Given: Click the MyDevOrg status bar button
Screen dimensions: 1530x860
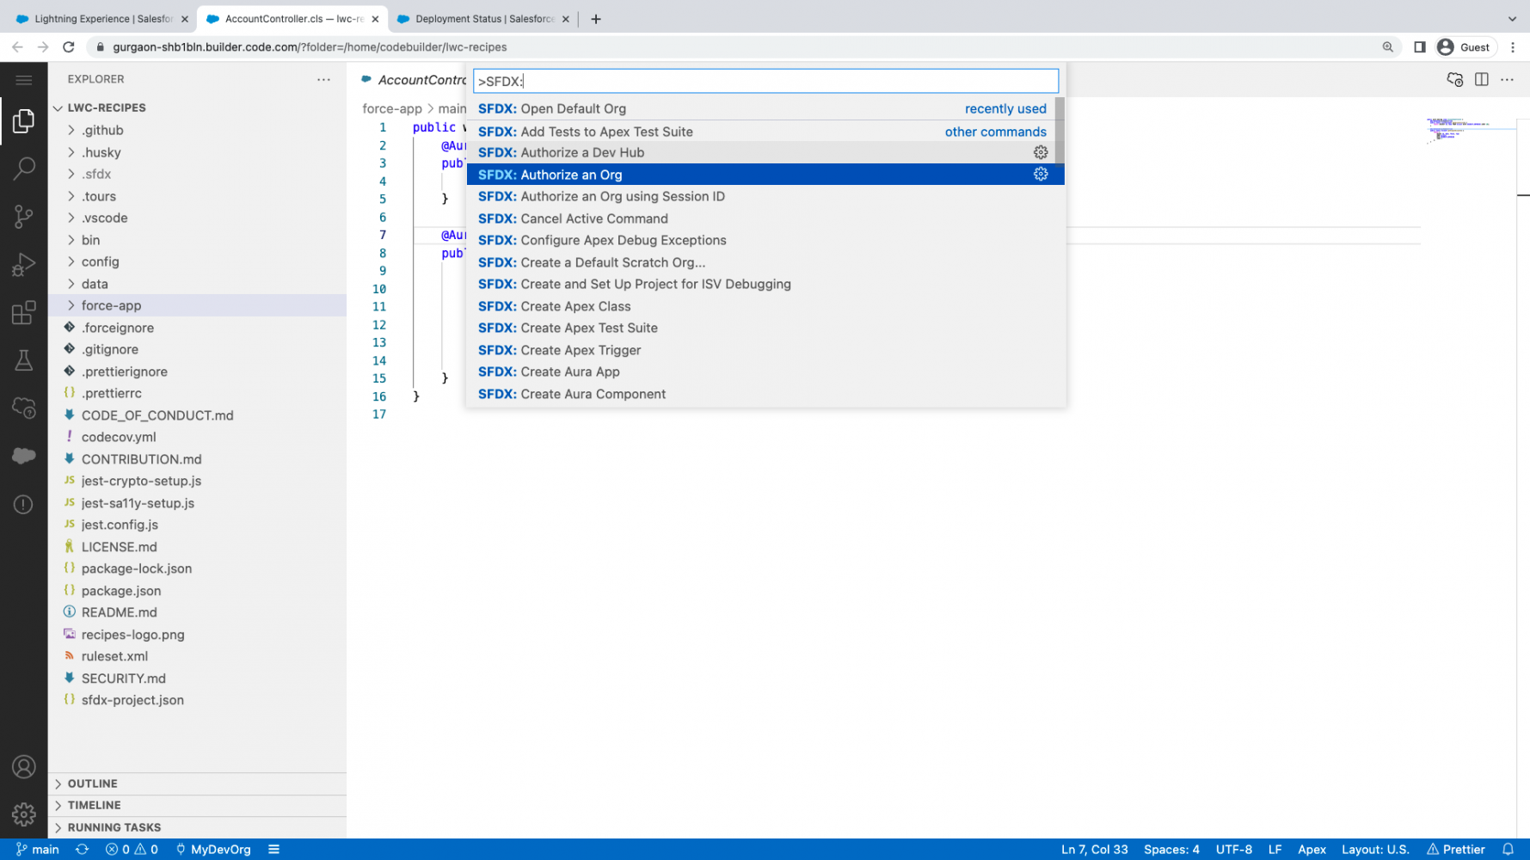Looking at the screenshot, I should click(x=213, y=849).
